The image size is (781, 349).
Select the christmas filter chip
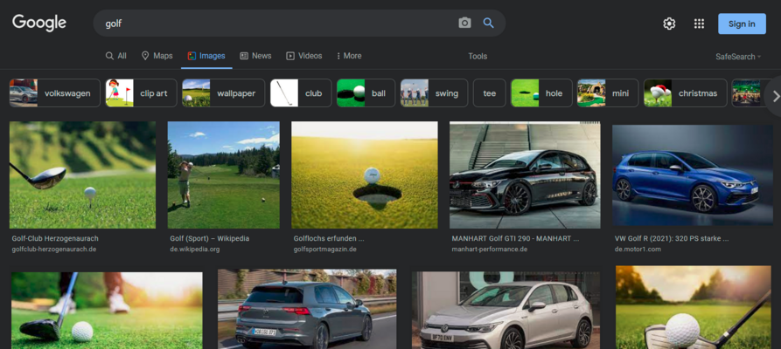pyautogui.click(x=685, y=93)
